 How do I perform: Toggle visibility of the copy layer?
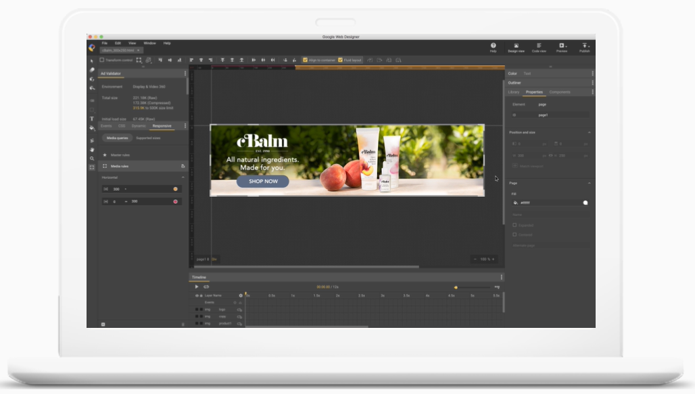[x=197, y=316]
